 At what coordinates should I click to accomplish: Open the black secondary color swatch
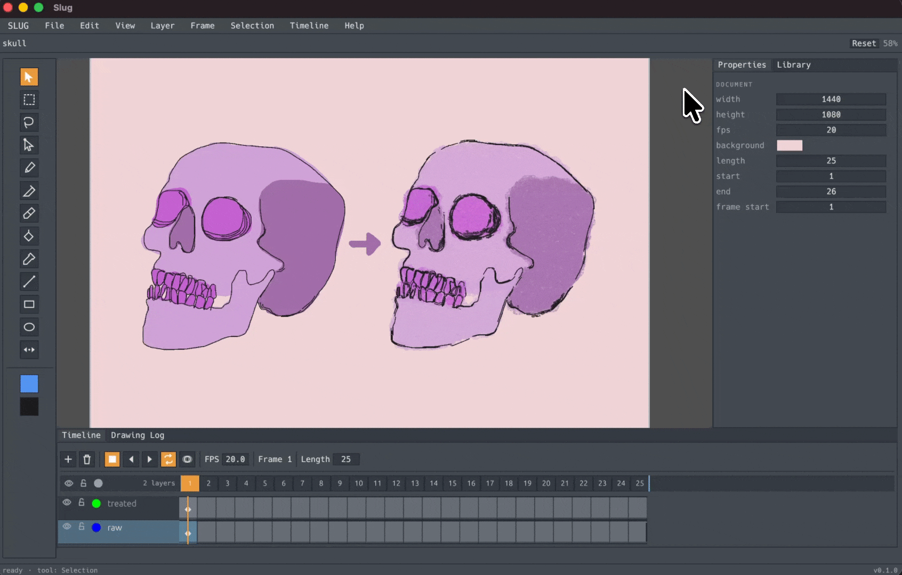pos(29,407)
